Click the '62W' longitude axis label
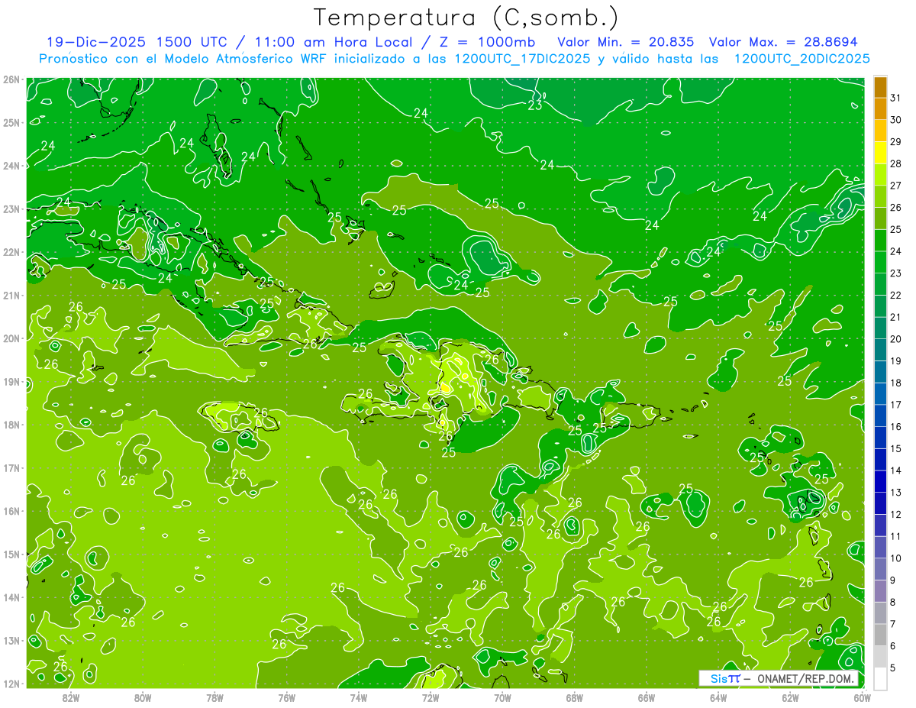Screen dimensions: 916x708 791,697
